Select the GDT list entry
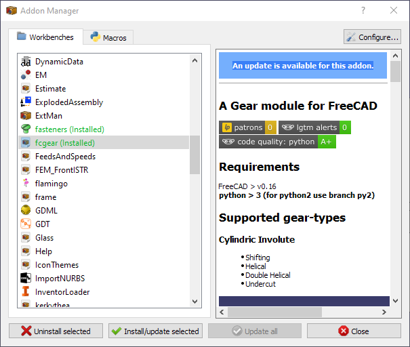410x347 pixels. pos(104,224)
